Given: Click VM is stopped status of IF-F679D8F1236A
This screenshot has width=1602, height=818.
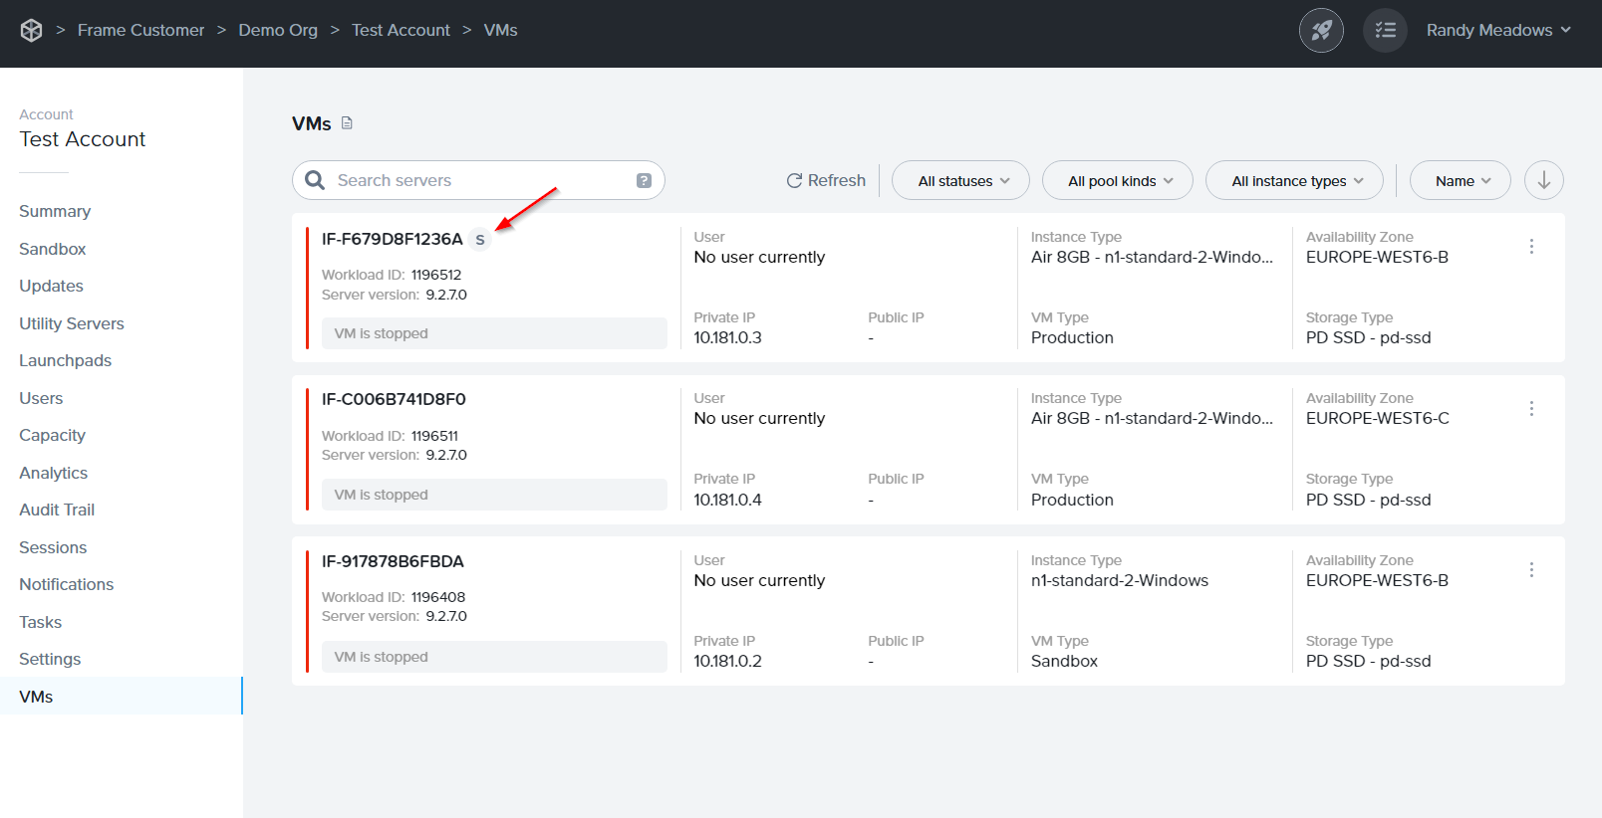Looking at the screenshot, I should click(494, 333).
